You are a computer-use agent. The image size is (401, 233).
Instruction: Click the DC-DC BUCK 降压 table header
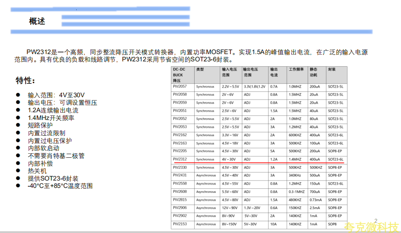pyautogui.click(x=179, y=75)
